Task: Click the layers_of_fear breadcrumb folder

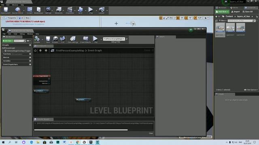Action: (244, 17)
